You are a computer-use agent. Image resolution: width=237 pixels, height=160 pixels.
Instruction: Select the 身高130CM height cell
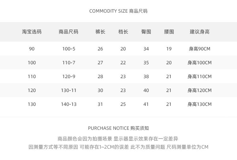click(199, 104)
